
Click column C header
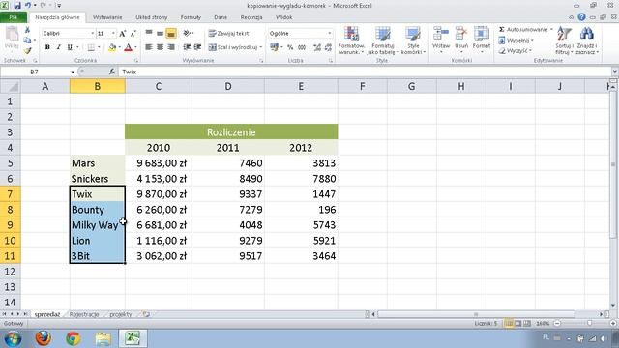click(159, 86)
